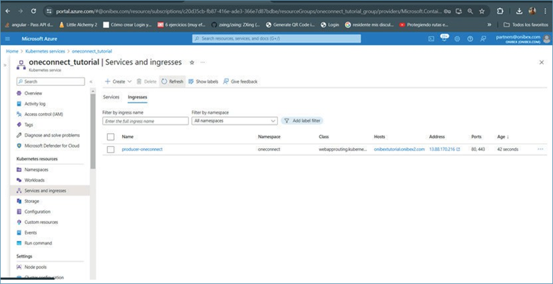553x284 pixels.
Task: Collapse the sidebar with double-chevron icon
Action: point(91,81)
